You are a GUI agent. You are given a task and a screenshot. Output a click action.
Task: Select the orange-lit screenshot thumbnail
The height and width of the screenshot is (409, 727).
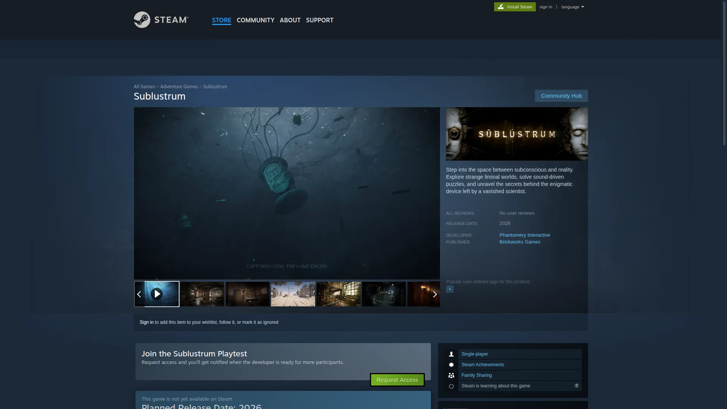coord(418,294)
